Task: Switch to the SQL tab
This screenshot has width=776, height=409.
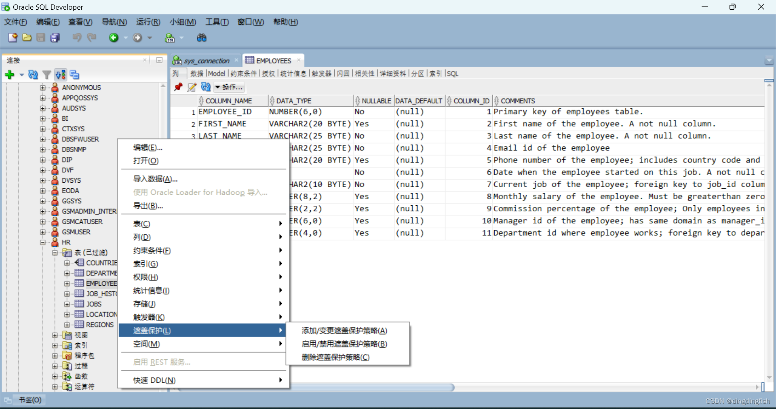Action: pos(453,74)
